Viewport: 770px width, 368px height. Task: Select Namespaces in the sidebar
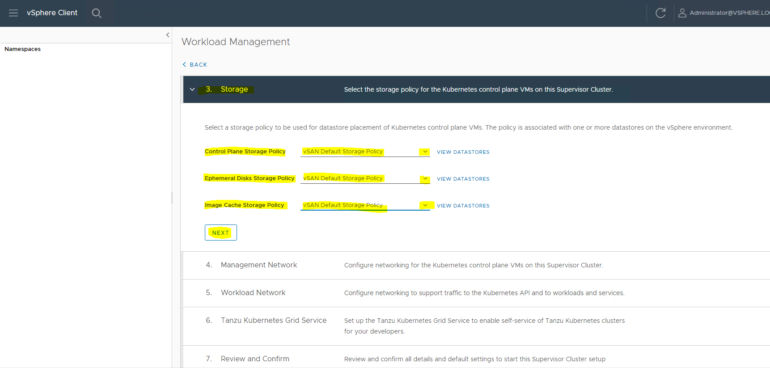(x=22, y=49)
